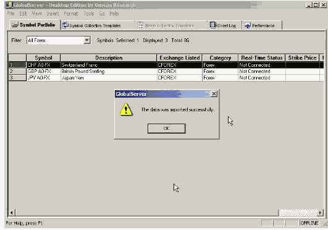Select the GBP A0-FX symbol cell
Screen dimensions: 328x230
click(x=43, y=72)
